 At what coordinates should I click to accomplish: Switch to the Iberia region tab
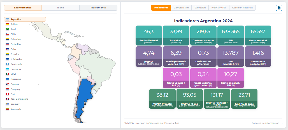[x=61, y=8]
